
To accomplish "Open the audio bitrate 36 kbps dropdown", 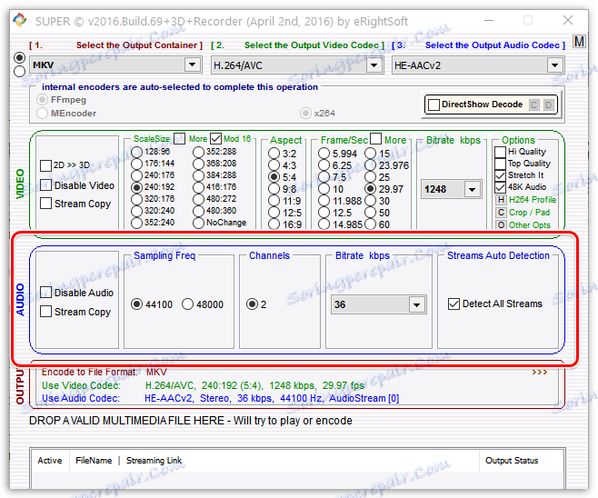I will (416, 304).
